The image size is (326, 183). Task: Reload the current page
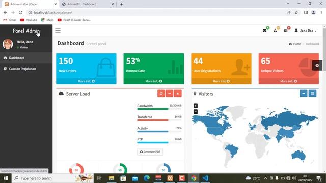tap(20, 12)
